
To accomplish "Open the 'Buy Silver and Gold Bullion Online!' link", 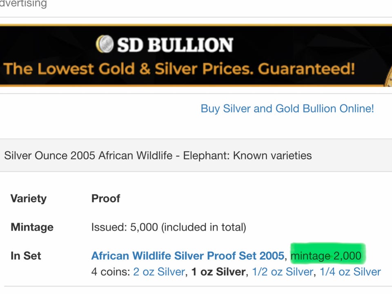I will pos(287,109).
